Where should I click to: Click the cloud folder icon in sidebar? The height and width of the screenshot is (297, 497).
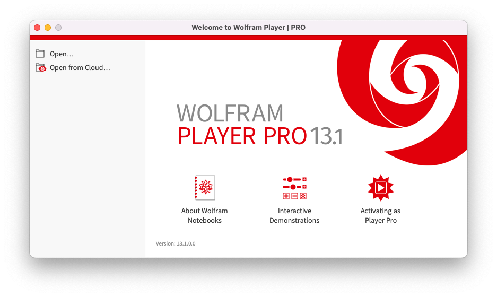point(41,68)
